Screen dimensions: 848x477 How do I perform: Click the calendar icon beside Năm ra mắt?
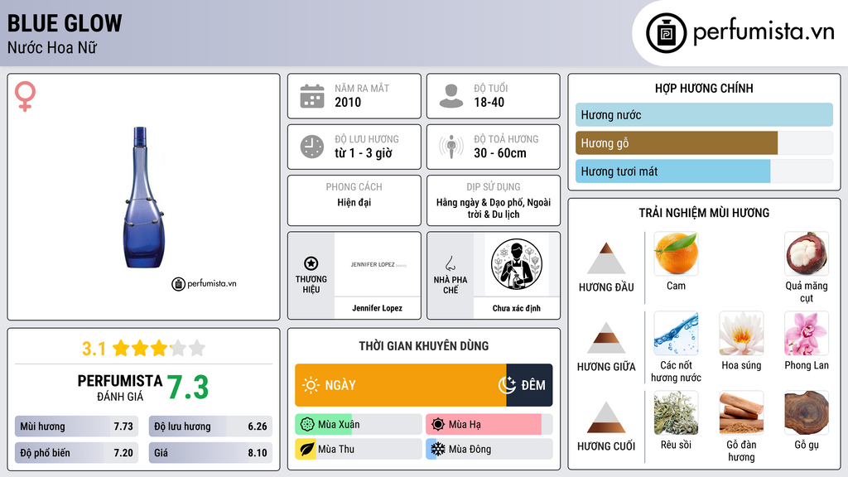[312, 96]
